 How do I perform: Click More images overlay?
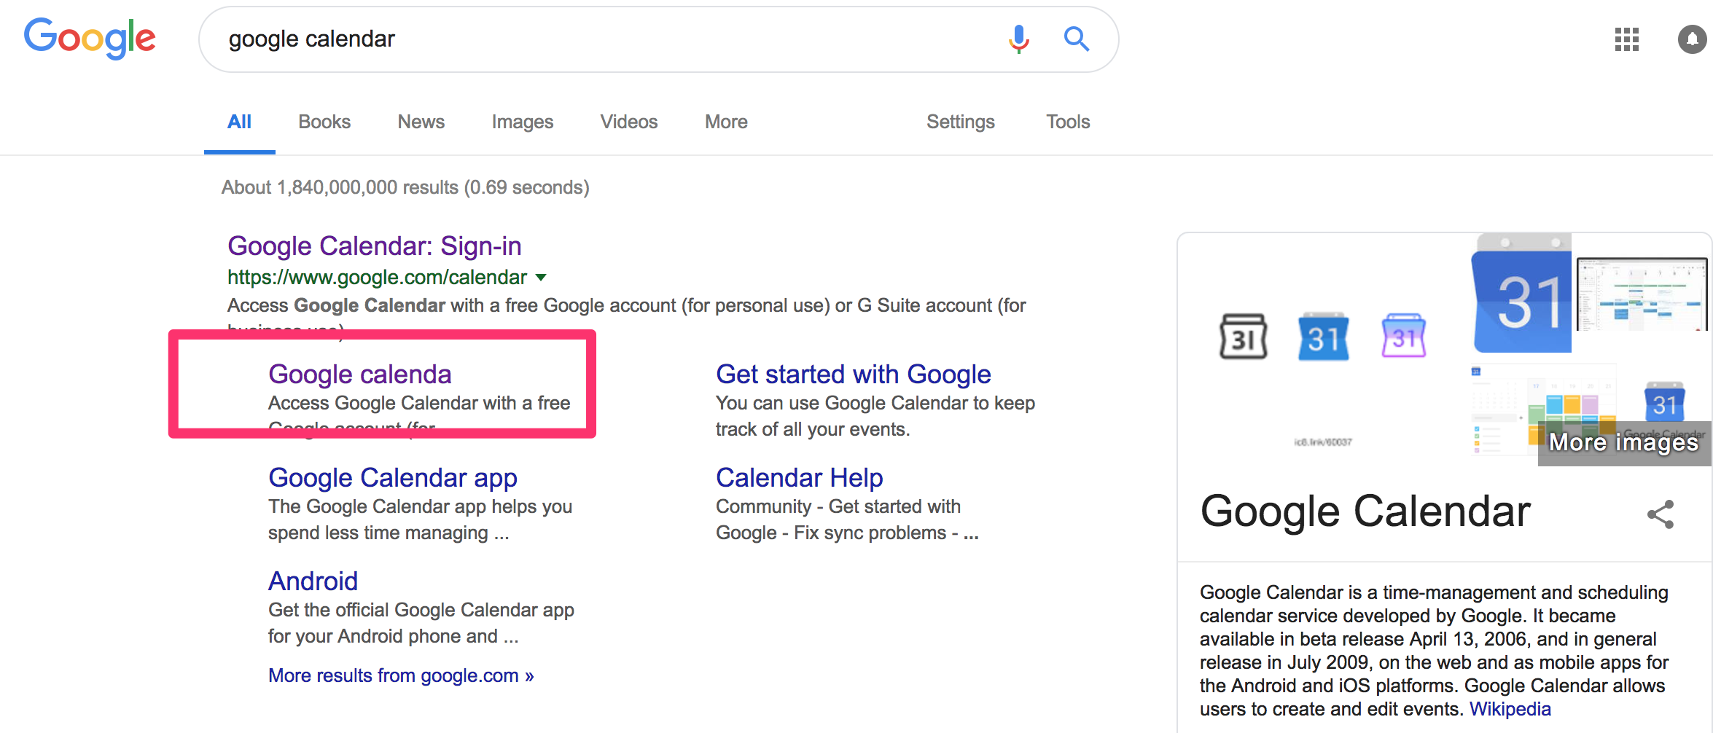[1623, 442]
